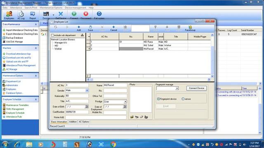
Task: Open File Explorer from the taskbar
Action: point(29,144)
